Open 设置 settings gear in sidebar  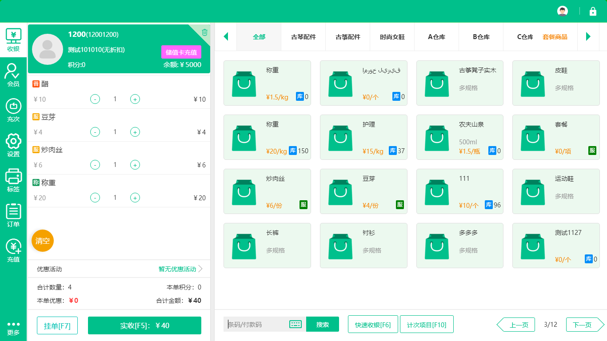click(x=13, y=145)
